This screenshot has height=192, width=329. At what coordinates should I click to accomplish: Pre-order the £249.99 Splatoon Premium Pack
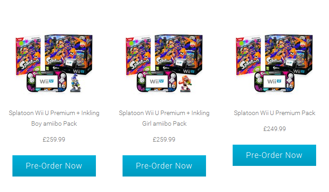pyautogui.click(x=274, y=155)
